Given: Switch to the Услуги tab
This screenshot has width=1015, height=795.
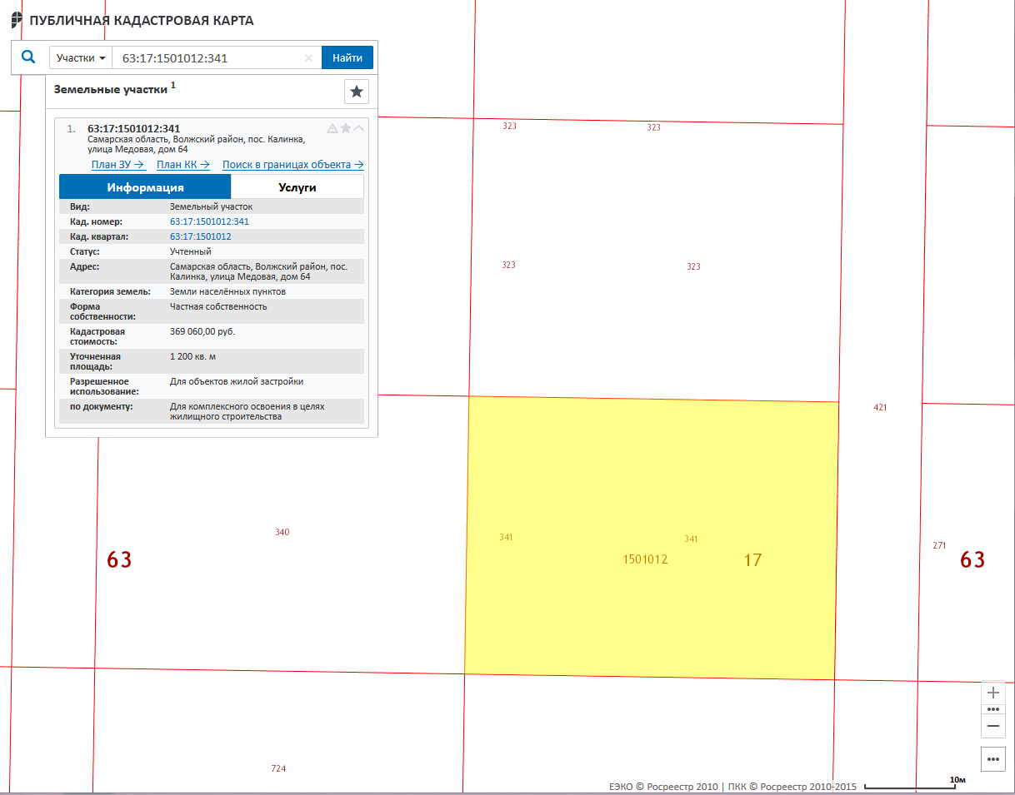Looking at the screenshot, I should pos(297,187).
